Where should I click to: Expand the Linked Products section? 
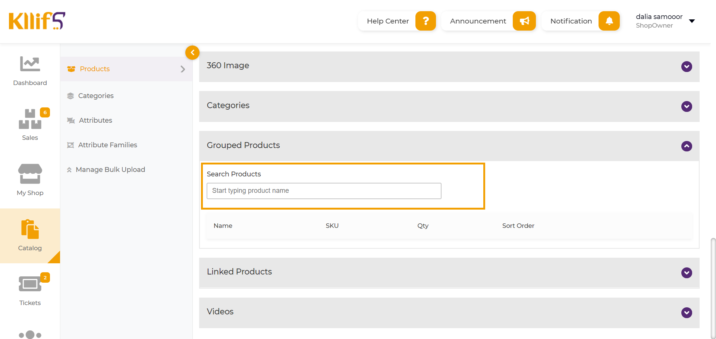(x=687, y=273)
